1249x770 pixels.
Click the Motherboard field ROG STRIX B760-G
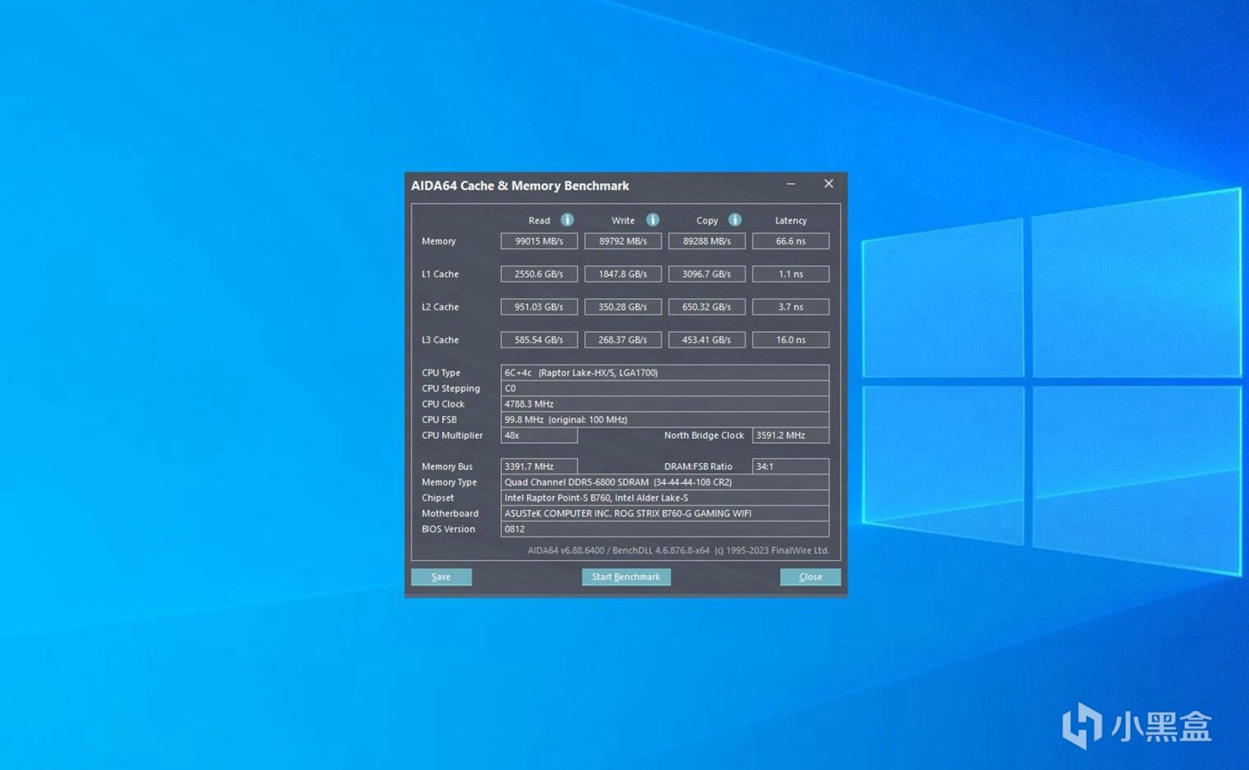(x=665, y=513)
